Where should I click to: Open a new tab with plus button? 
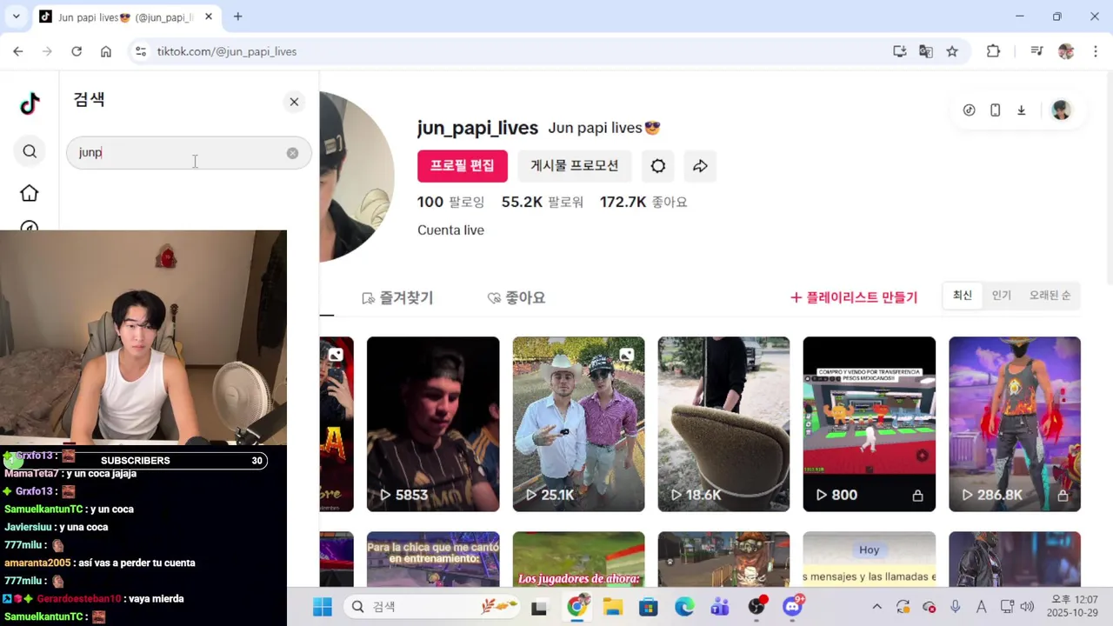[237, 17]
